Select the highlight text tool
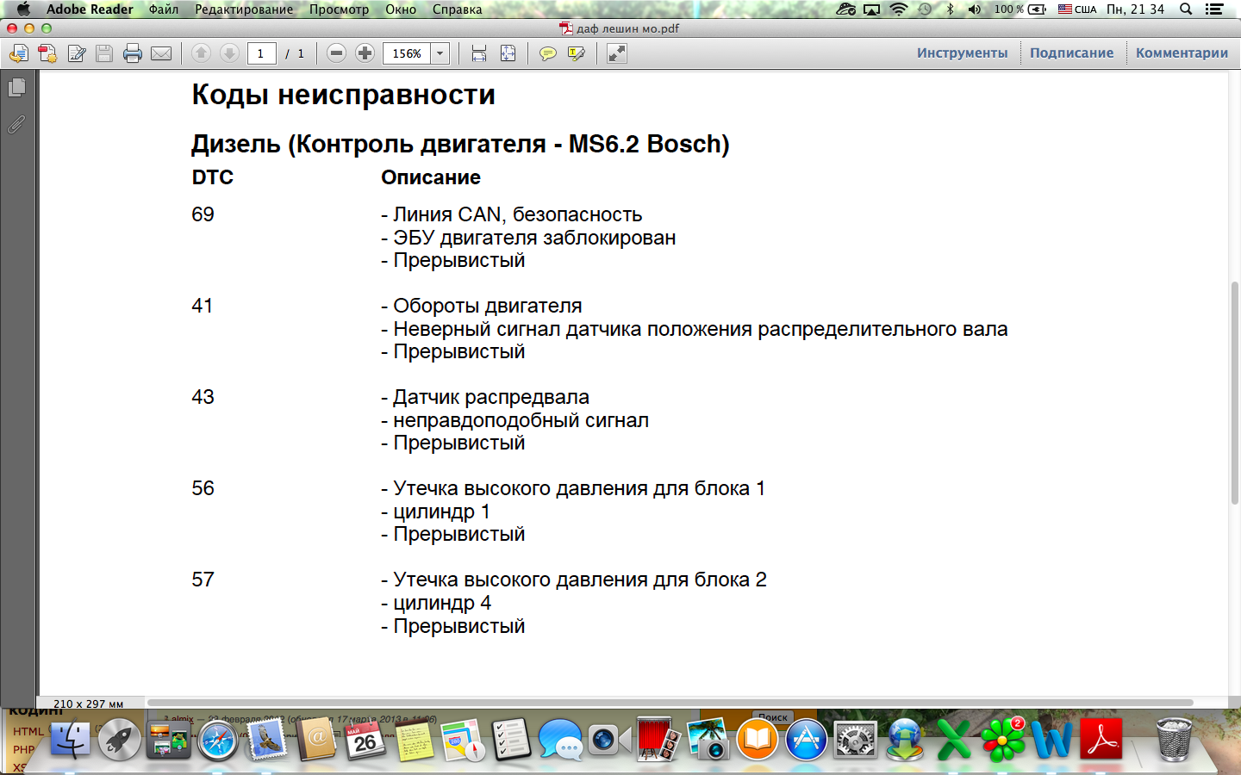 tap(576, 53)
